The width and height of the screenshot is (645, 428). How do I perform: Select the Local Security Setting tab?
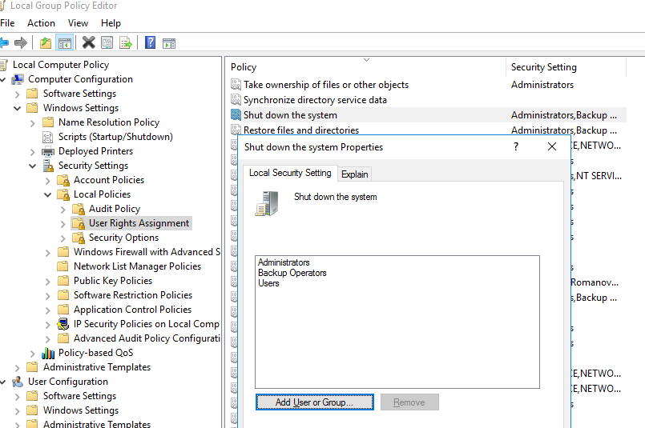pyautogui.click(x=290, y=173)
